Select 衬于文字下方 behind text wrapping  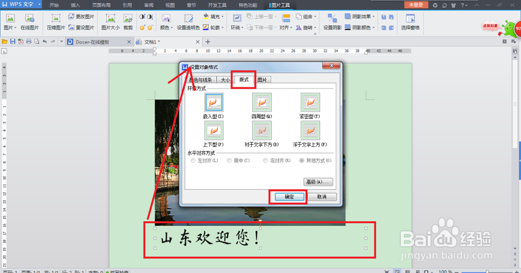click(262, 131)
